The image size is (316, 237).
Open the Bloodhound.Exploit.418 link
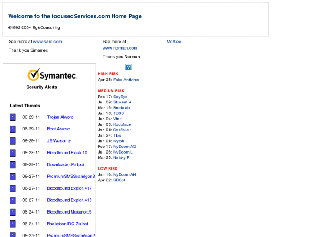(69, 200)
